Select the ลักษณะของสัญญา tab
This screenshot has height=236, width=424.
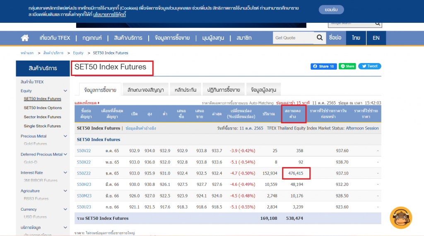(x=145, y=90)
